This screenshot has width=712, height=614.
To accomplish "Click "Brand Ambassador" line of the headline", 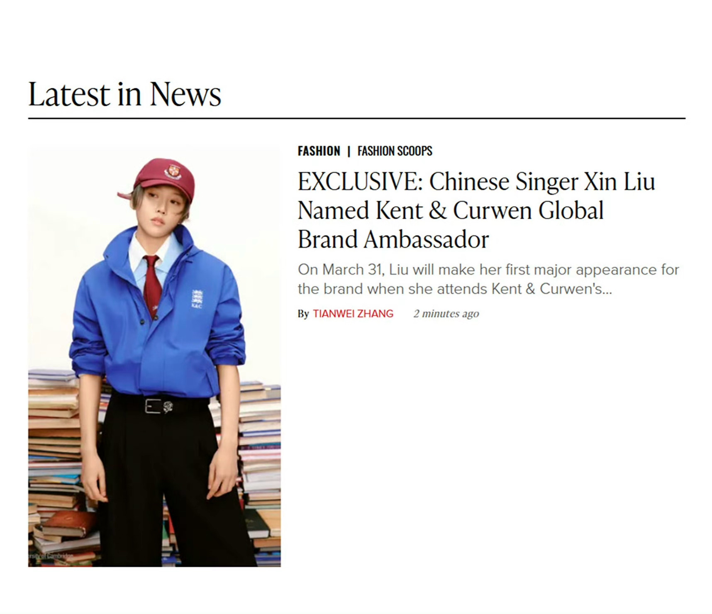I will [393, 239].
